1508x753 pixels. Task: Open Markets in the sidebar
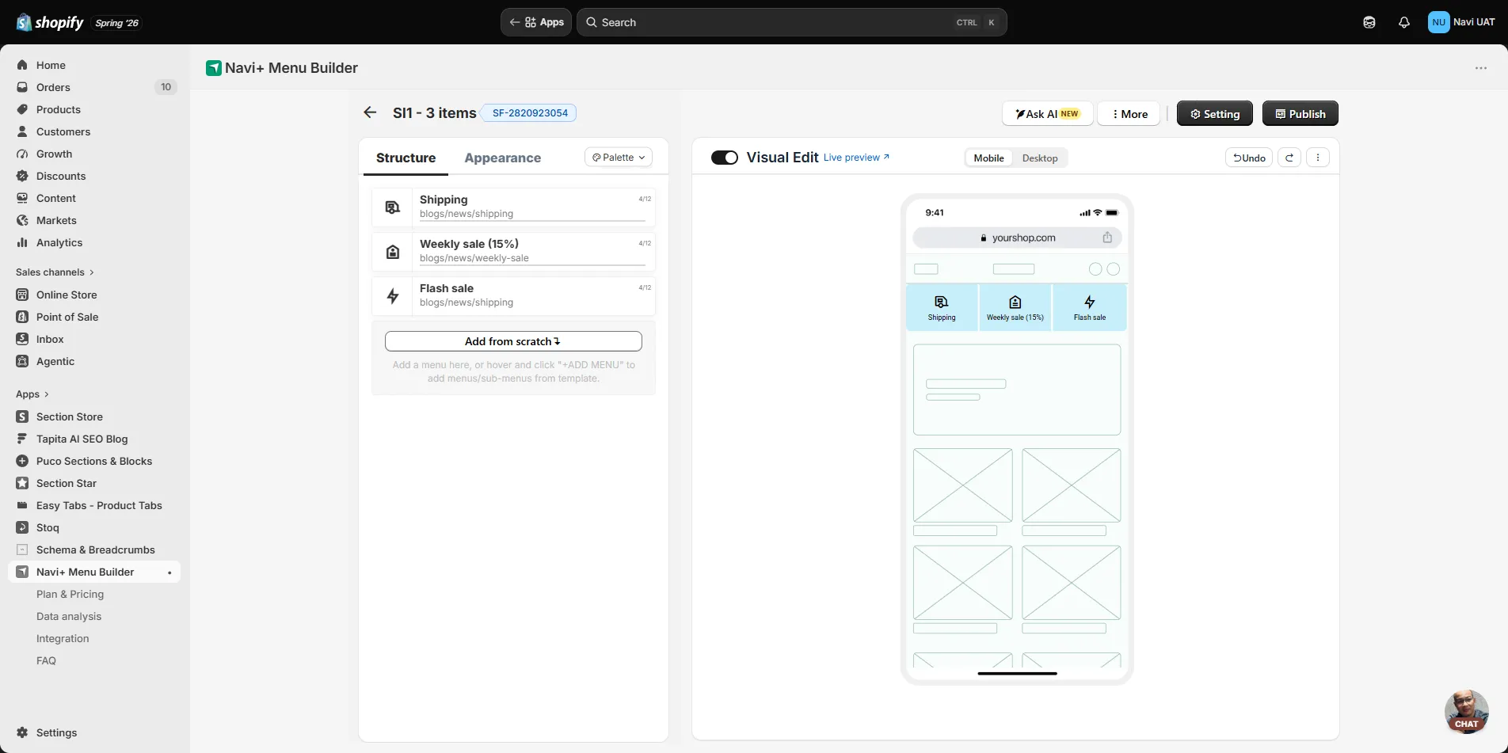click(56, 220)
